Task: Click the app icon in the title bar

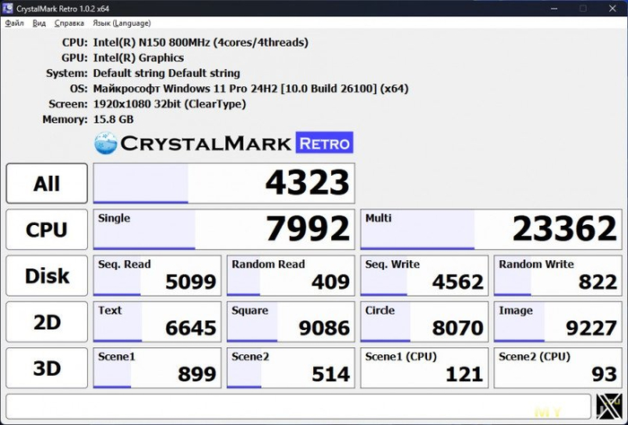Action: point(8,8)
